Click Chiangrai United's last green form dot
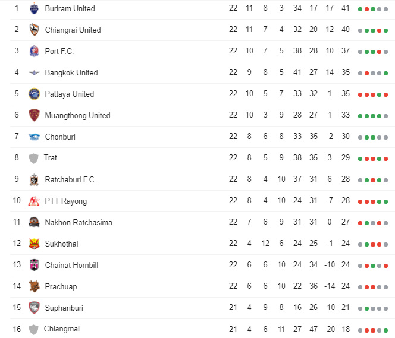The image size is (395, 338). pyautogui.click(x=385, y=31)
